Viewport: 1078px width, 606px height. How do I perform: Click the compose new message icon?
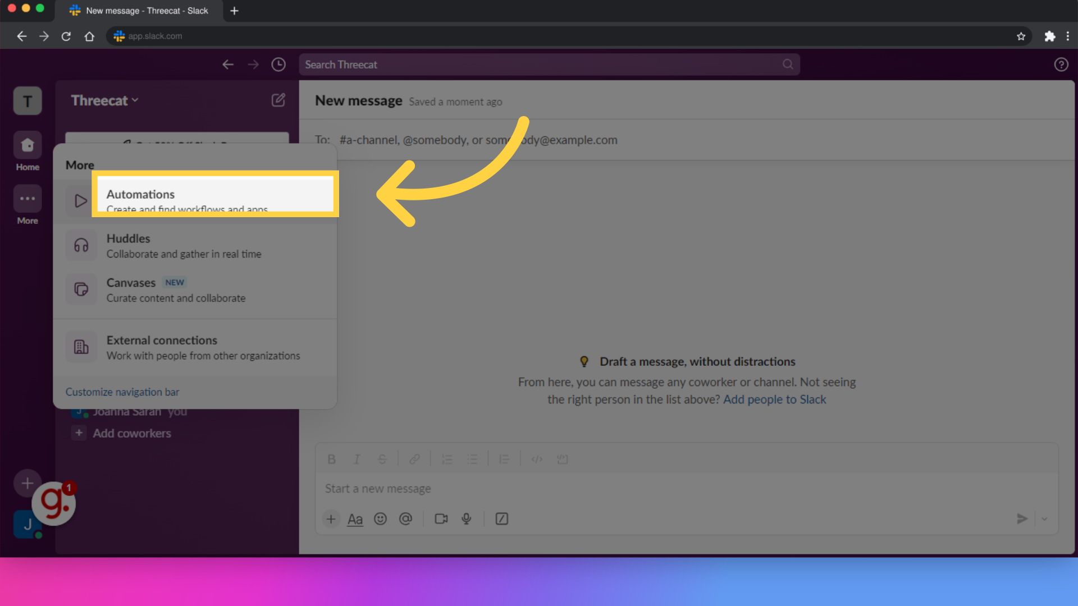[x=278, y=100]
